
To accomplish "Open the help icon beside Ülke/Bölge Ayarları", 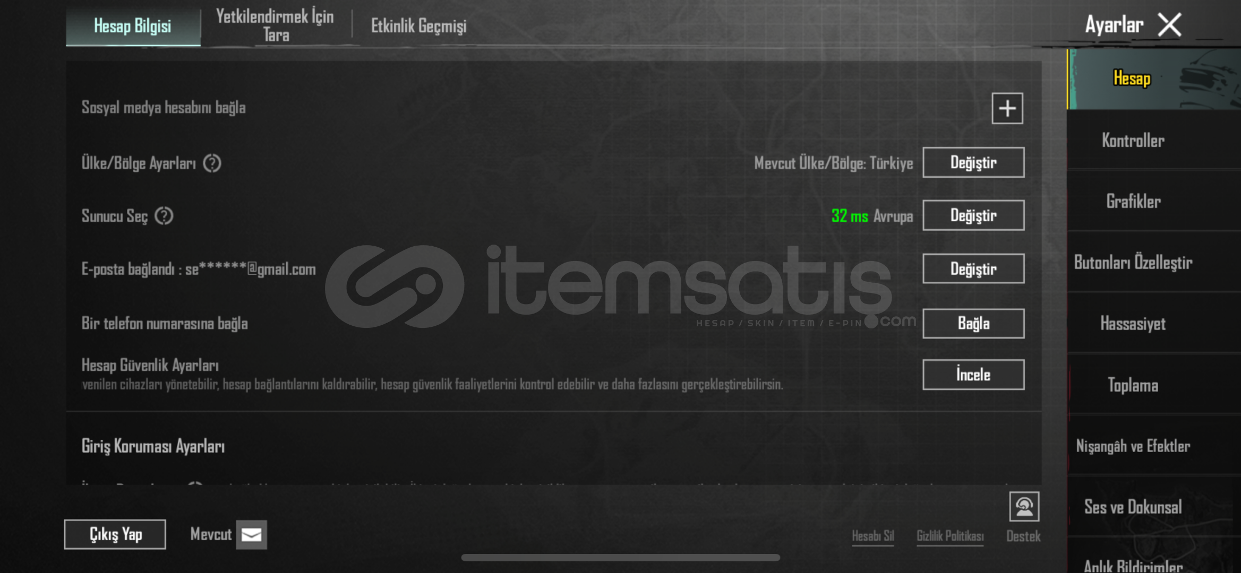I will pos(212,163).
